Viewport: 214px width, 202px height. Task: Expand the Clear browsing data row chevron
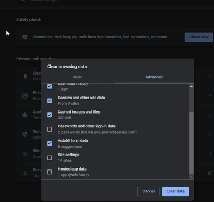[x=210, y=76]
